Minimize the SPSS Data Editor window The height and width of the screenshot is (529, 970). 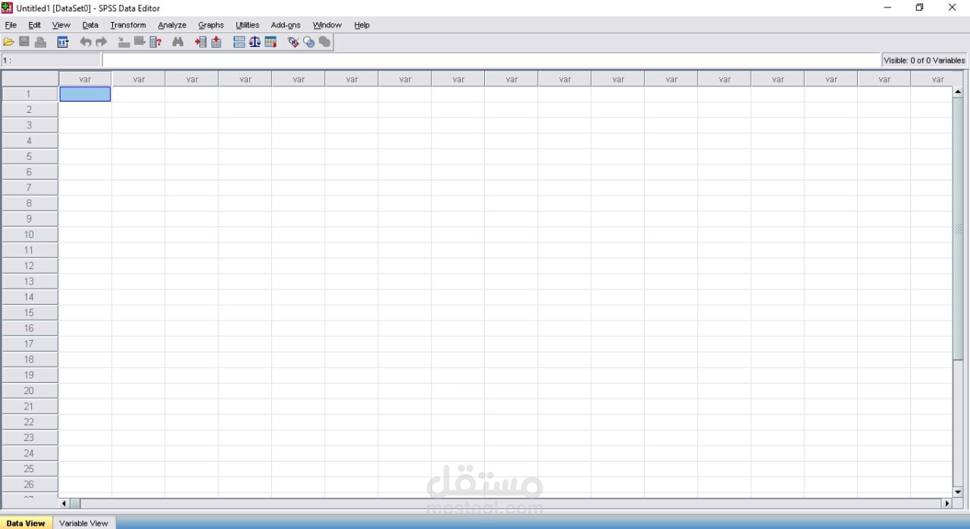click(x=887, y=8)
